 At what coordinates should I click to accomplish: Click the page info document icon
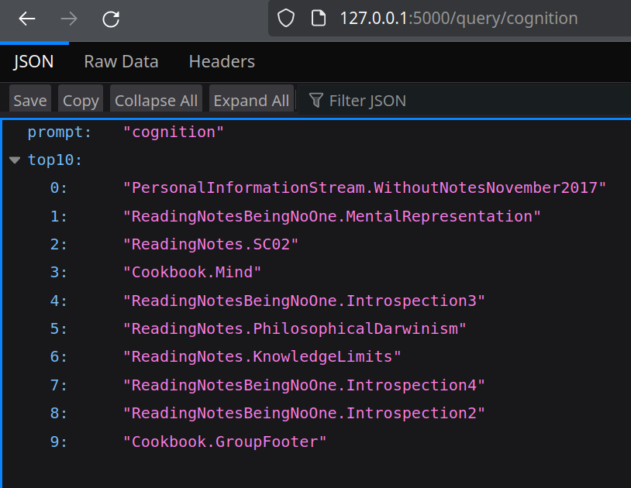tap(319, 18)
